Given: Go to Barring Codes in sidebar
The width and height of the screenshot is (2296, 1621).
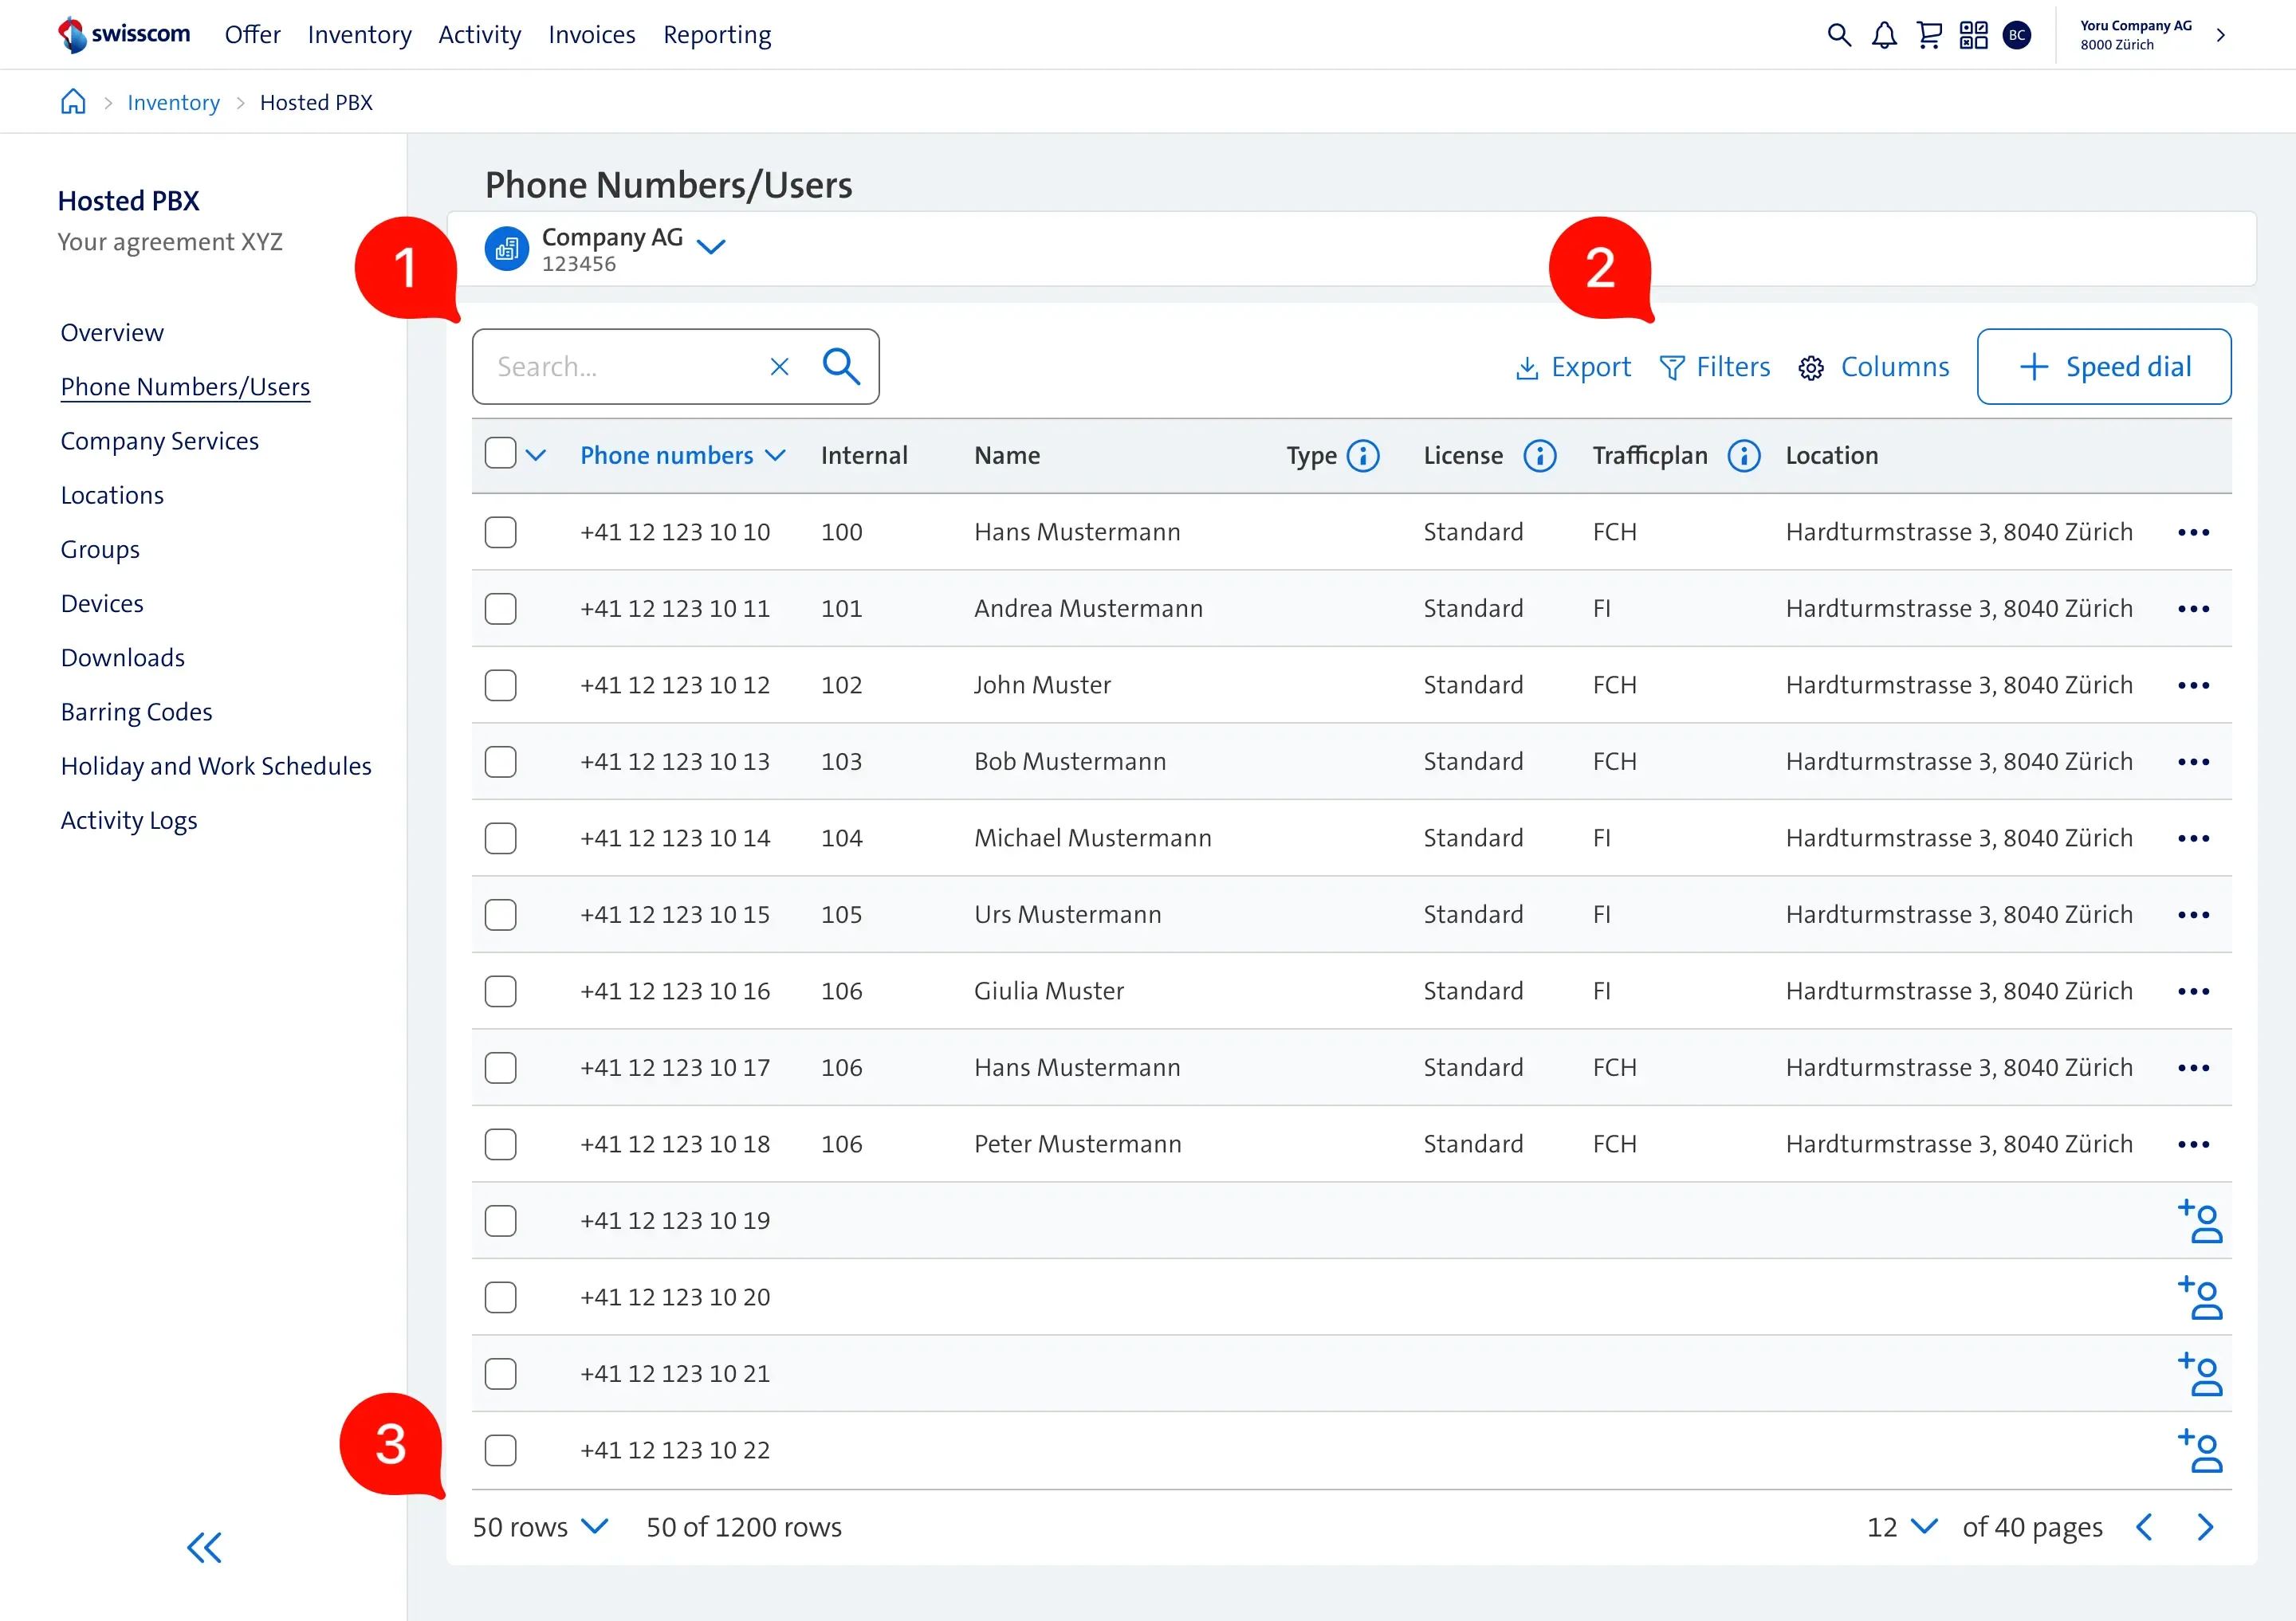Looking at the screenshot, I should (136, 712).
